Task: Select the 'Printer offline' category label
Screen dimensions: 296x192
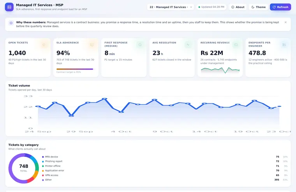Action: pos(53,166)
